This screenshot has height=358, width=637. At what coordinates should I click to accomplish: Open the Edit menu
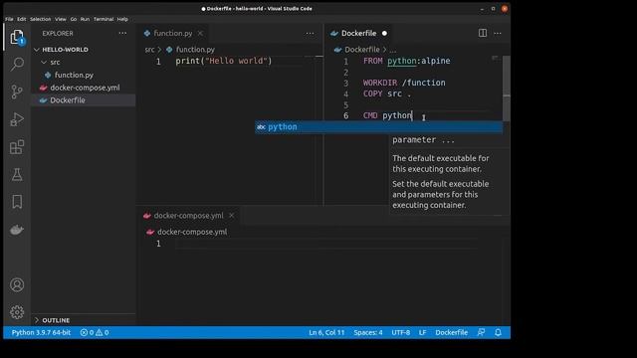22,19
